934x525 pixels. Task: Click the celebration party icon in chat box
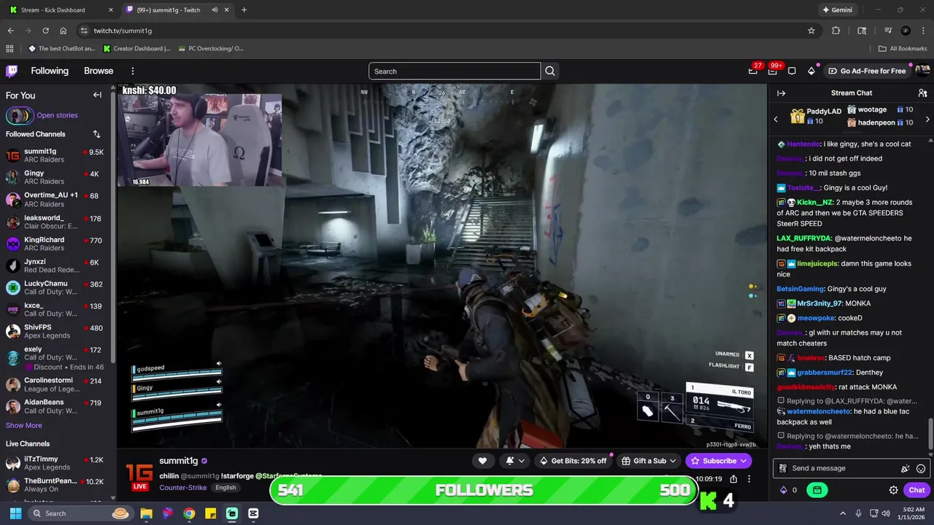tap(906, 469)
